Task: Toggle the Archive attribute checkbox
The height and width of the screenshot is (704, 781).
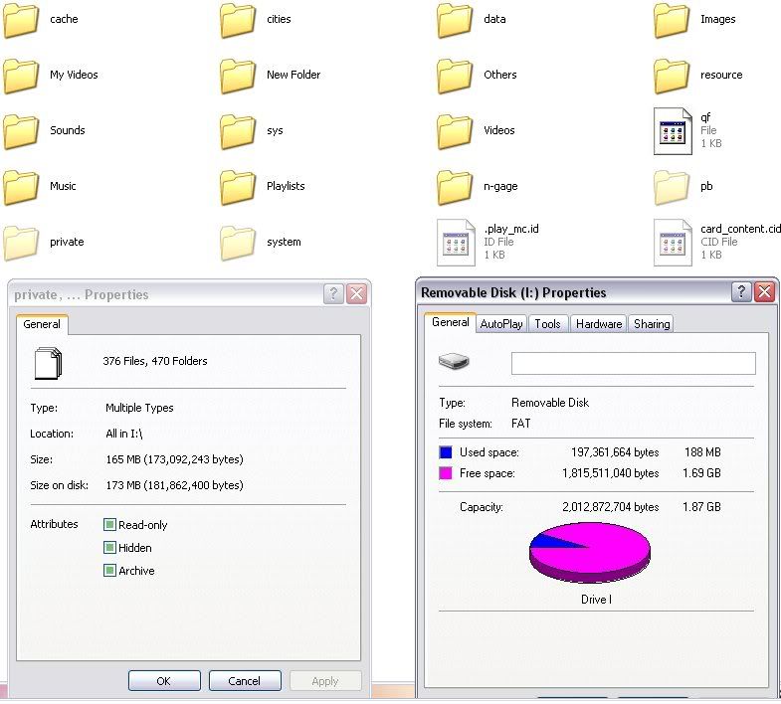Action: [x=109, y=571]
